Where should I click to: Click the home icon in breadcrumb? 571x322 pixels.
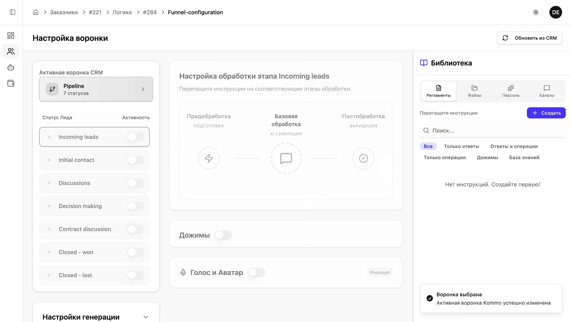[36, 12]
